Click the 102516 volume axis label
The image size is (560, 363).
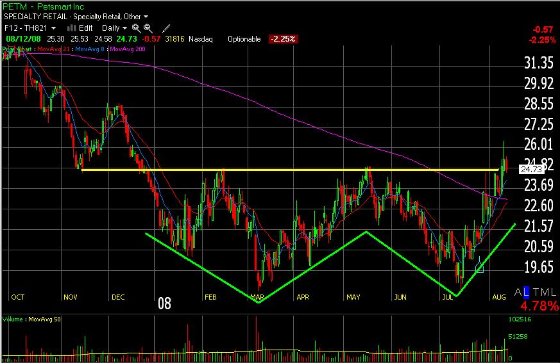pyautogui.click(x=520, y=319)
